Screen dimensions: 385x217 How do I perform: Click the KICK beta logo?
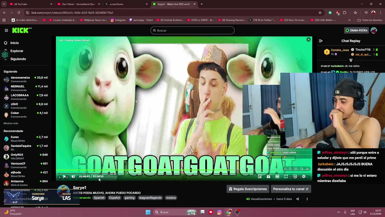coord(22,30)
